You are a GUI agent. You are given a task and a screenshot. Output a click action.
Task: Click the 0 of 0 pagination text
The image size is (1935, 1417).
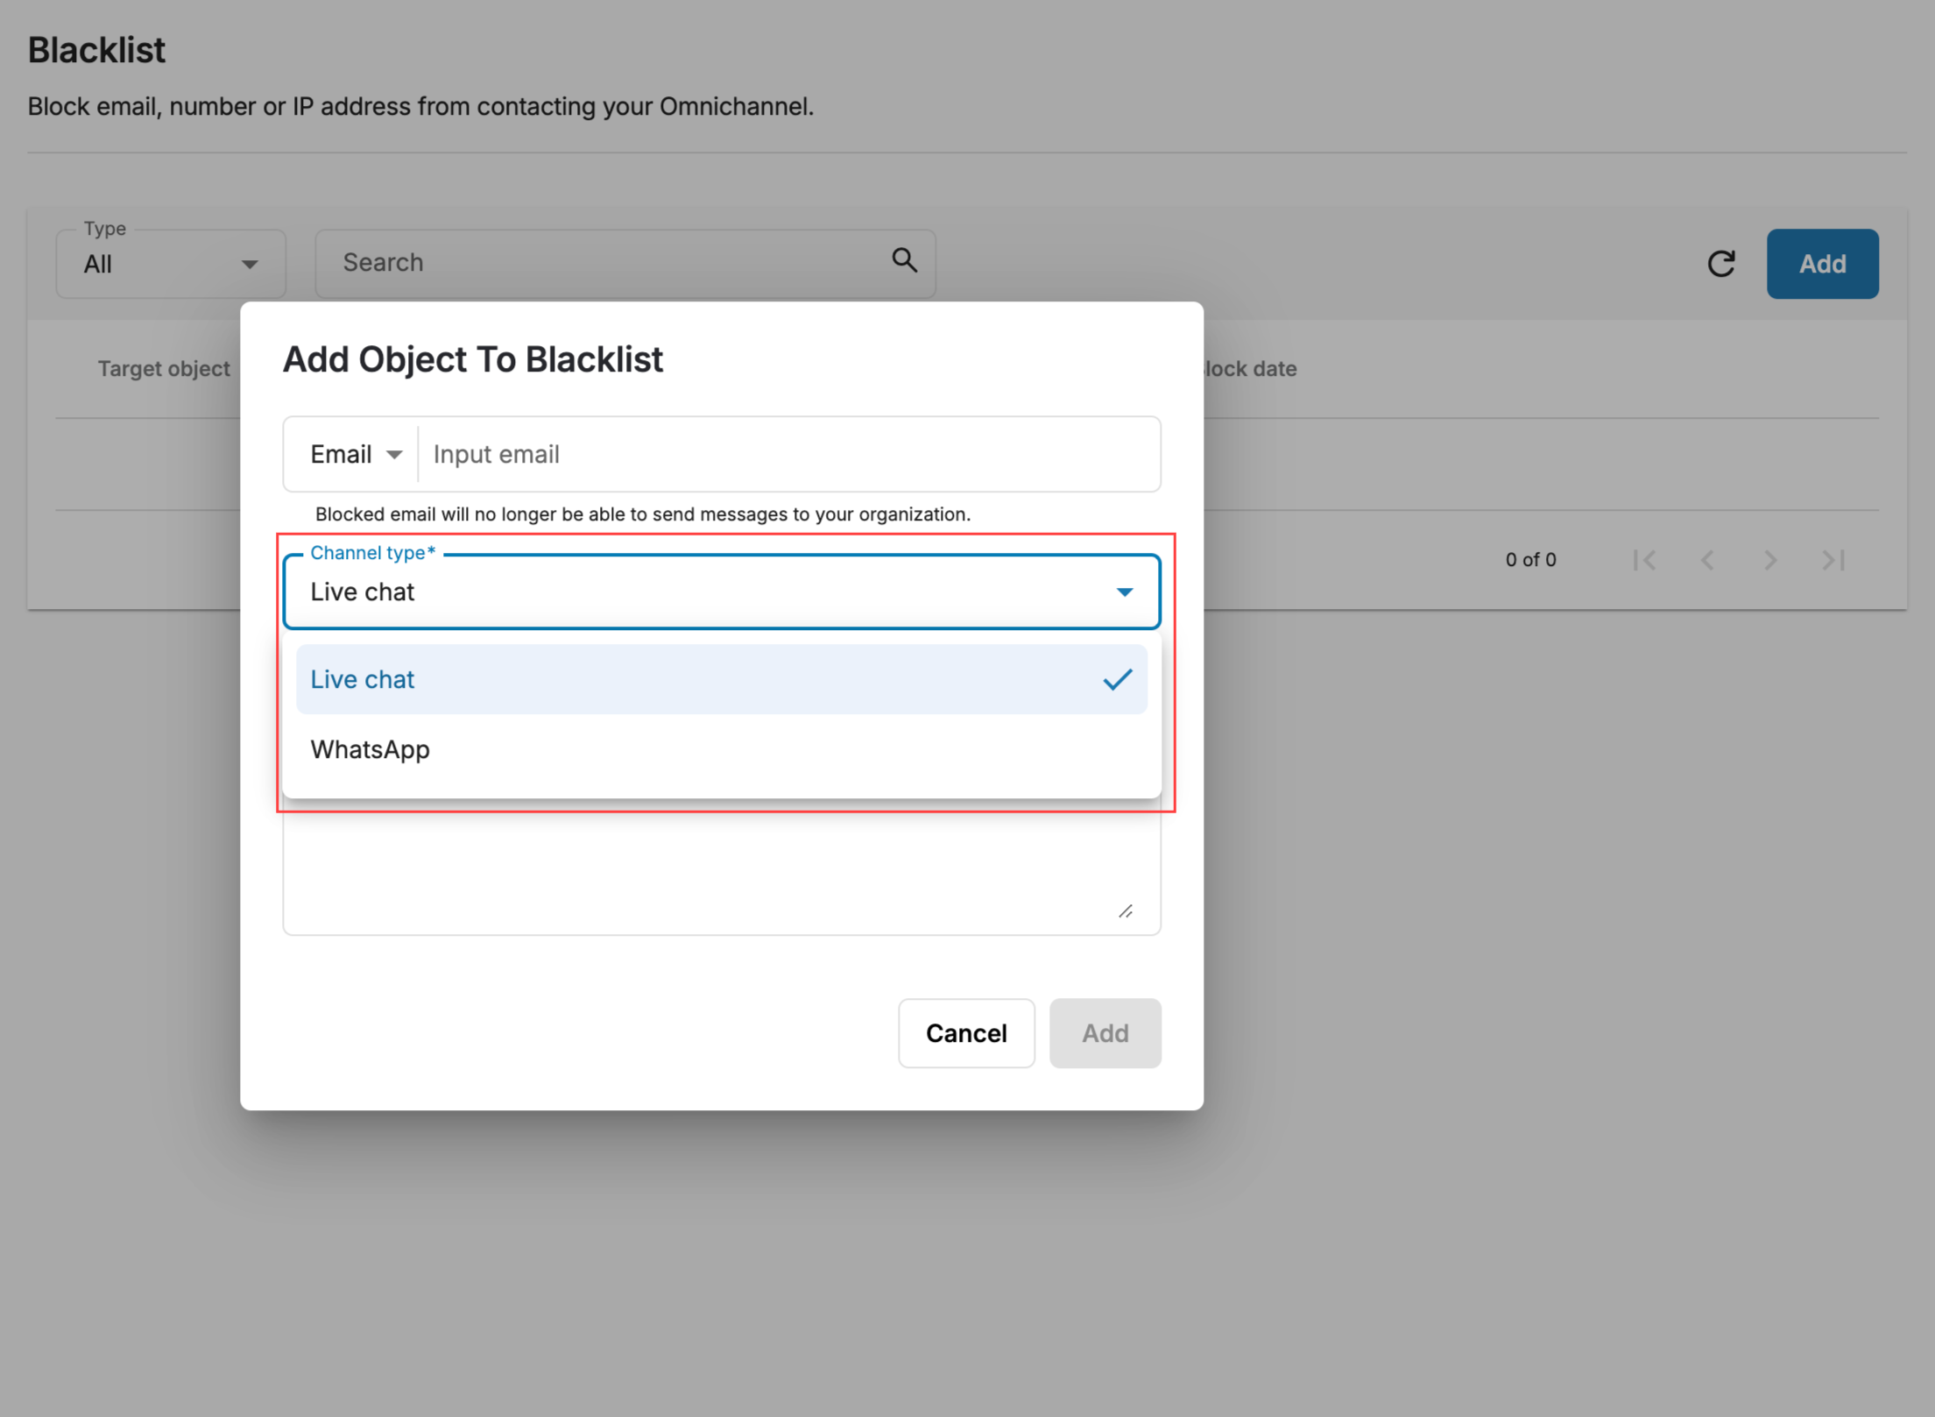1530,560
